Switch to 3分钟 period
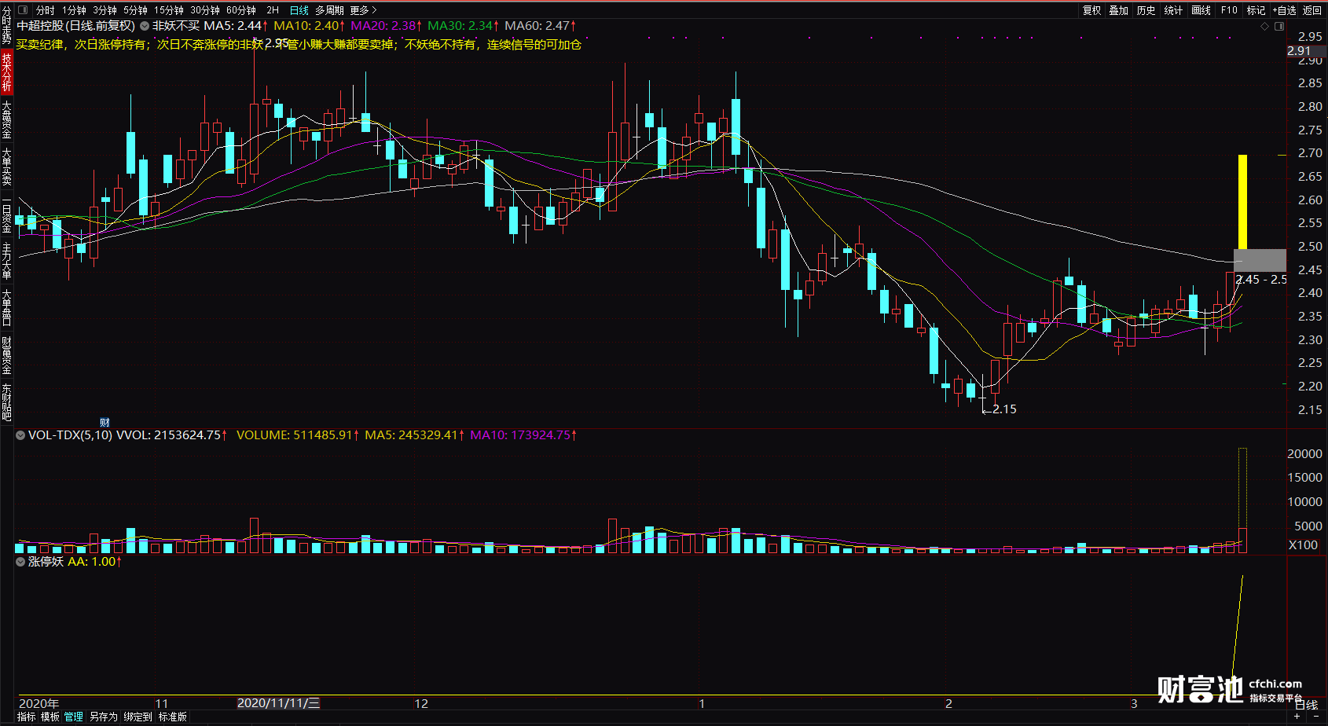Image resolution: width=1328 pixels, height=726 pixels. pyautogui.click(x=105, y=10)
